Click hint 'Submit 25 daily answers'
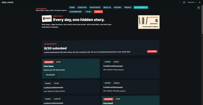 54,91
